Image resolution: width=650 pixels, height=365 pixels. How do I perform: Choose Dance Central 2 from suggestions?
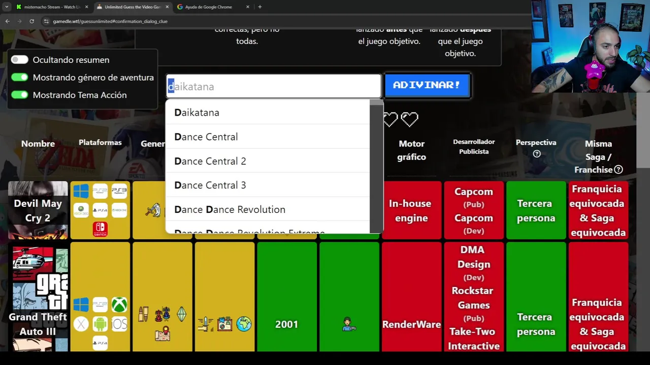pyautogui.click(x=268, y=161)
